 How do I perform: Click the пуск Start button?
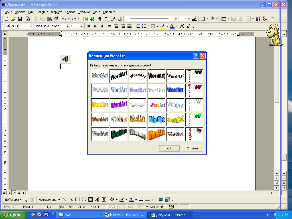click(x=13, y=215)
